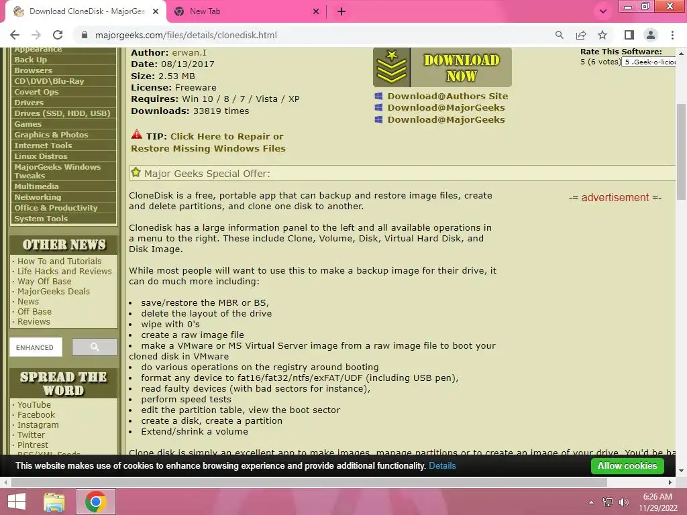Open the Way Off Base link
The height and width of the screenshot is (515, 687).
point(44,281)
